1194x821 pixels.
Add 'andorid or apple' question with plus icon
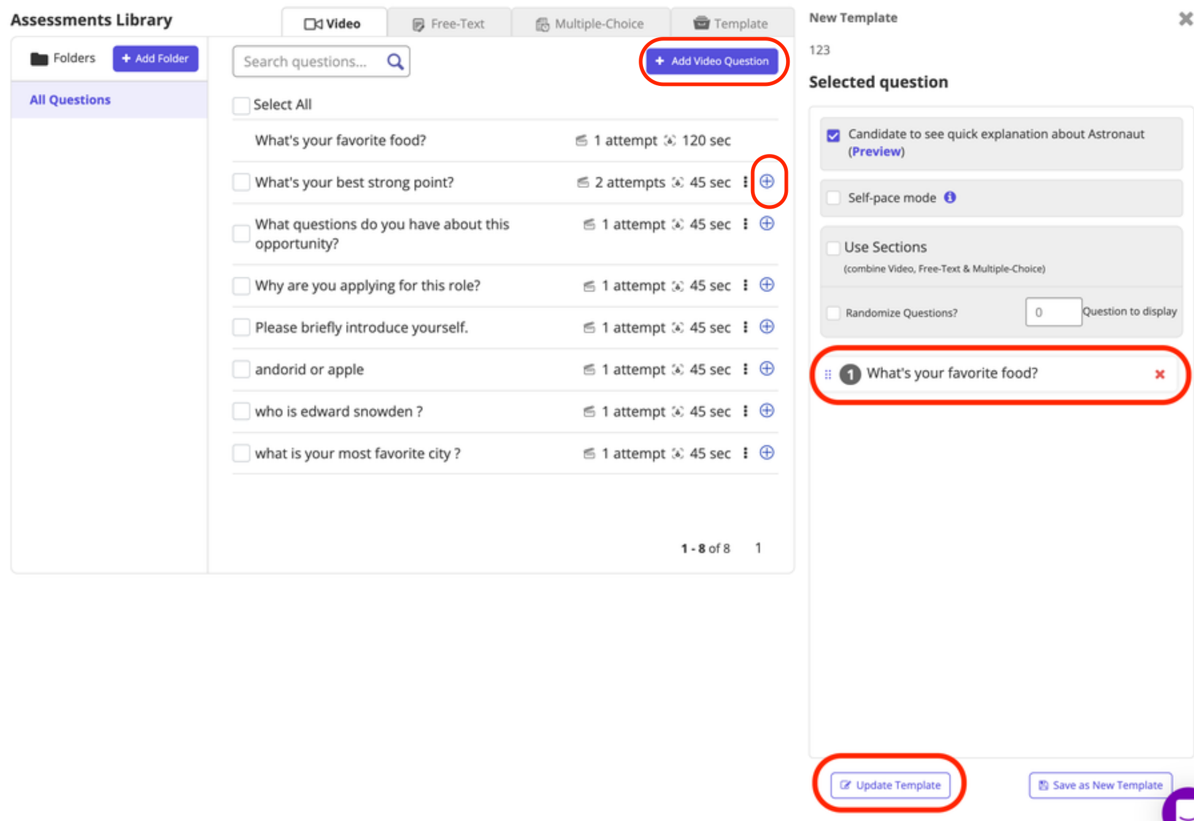tap(767, 368)
